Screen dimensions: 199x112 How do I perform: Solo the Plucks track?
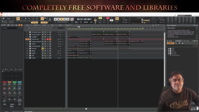[x=45, y=44]
